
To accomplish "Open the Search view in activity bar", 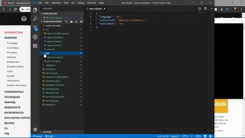I will point(35,19).
